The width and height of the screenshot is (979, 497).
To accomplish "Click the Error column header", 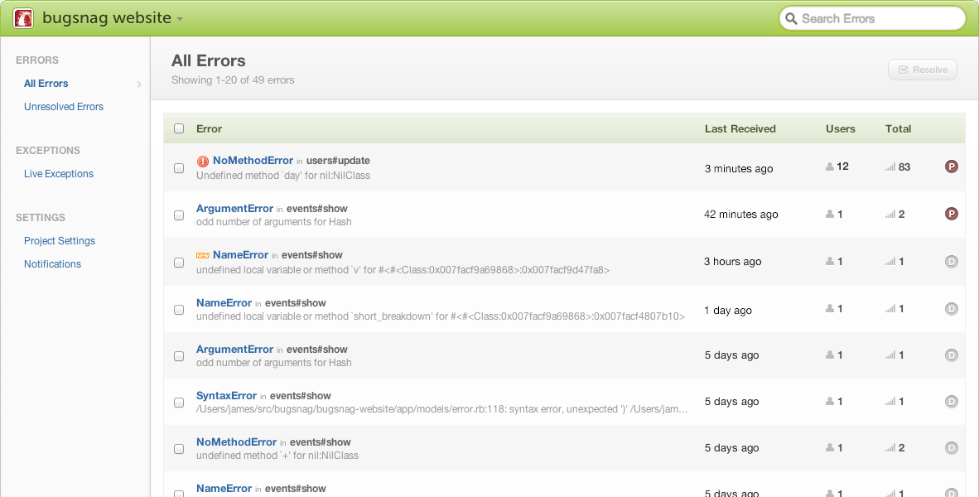I will click(210, 128).
